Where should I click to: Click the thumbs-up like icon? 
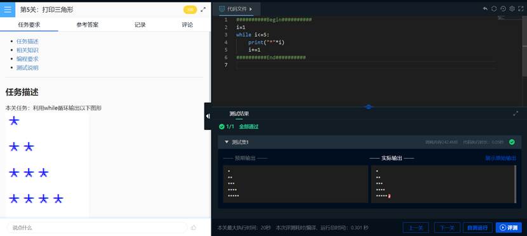tap(193, 227)
